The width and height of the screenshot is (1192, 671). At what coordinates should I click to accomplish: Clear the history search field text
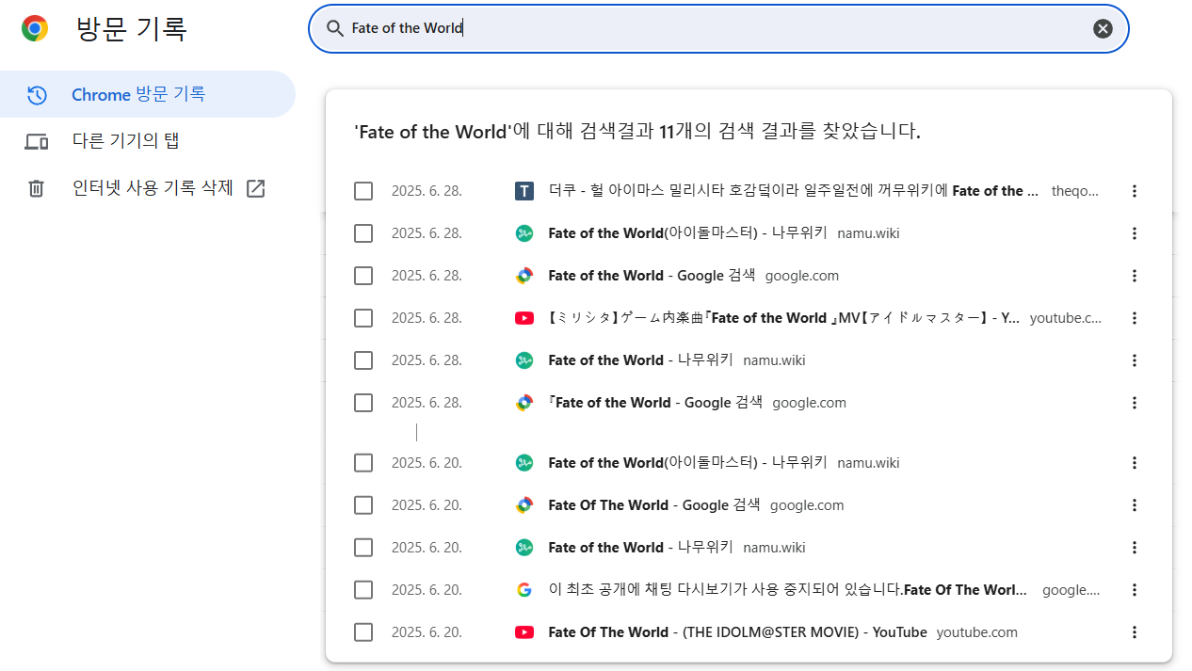click(1103, 28)
